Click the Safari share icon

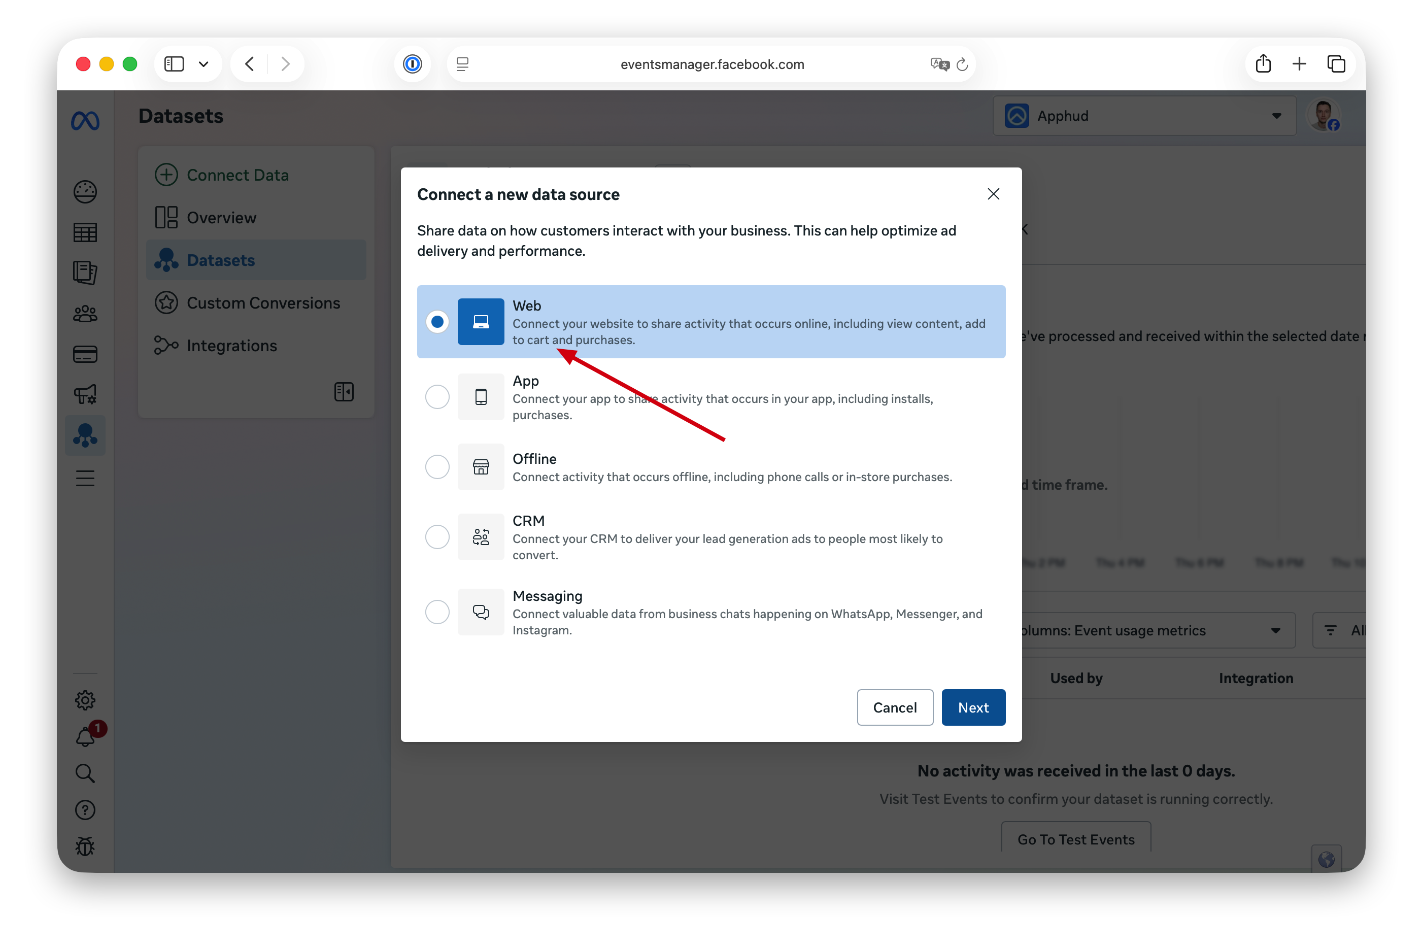(x=1263, y=64)
